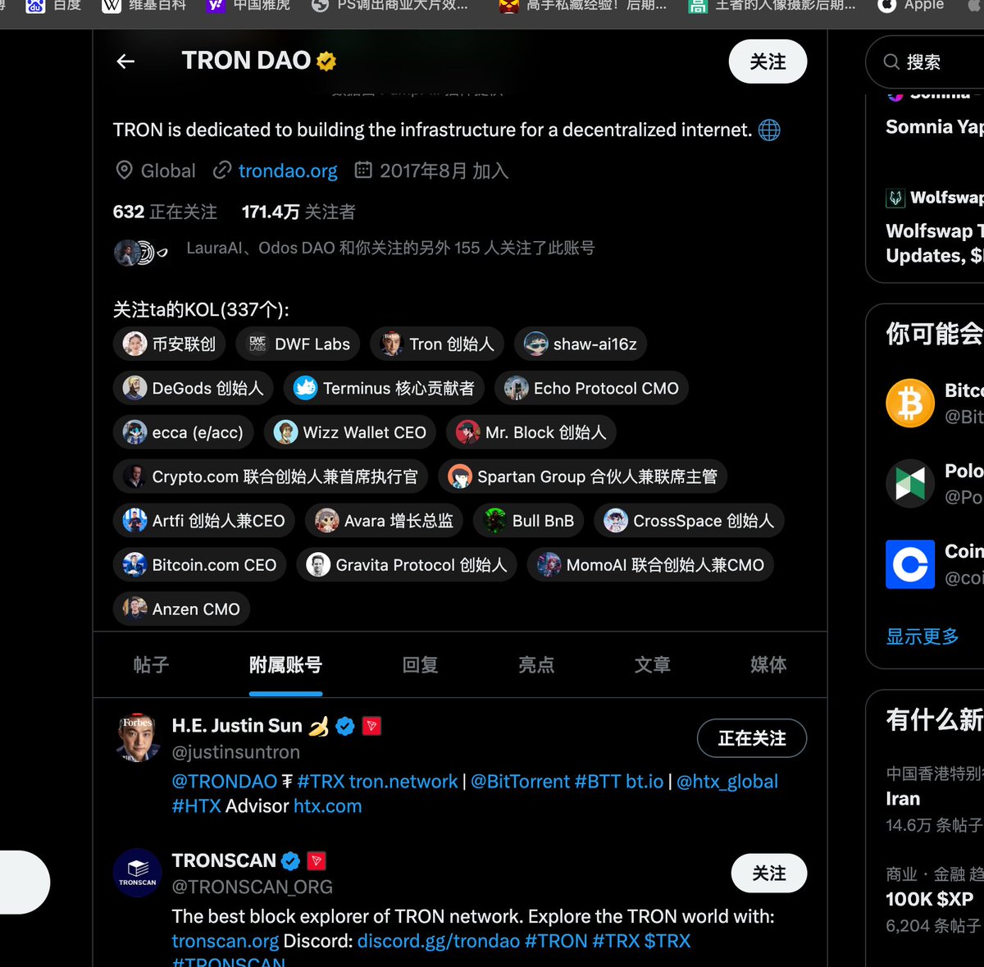The width and height of the screenshot is (984, 967).
Task: Click the Wolfswap logo icon
Action: [x=895, y=198]
